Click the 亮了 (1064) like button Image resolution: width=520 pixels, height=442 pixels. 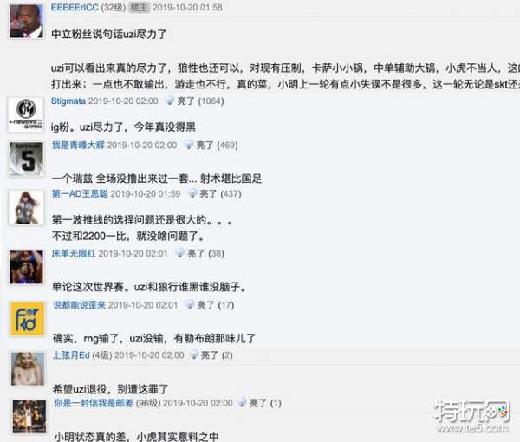(x=195, y=101)
